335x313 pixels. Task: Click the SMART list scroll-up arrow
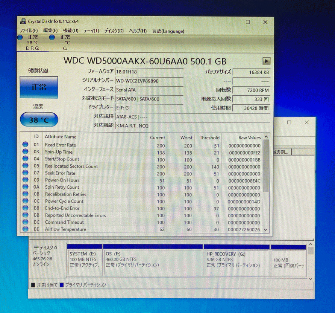point(266,137)
